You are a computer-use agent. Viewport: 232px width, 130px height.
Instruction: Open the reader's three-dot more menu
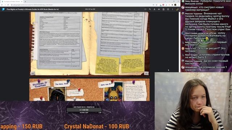(x=173, y=9)
